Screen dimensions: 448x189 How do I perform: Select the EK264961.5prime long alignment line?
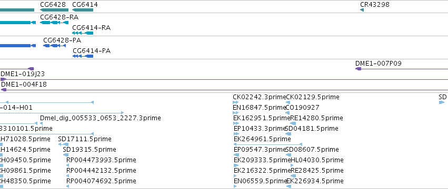[268, 144]
